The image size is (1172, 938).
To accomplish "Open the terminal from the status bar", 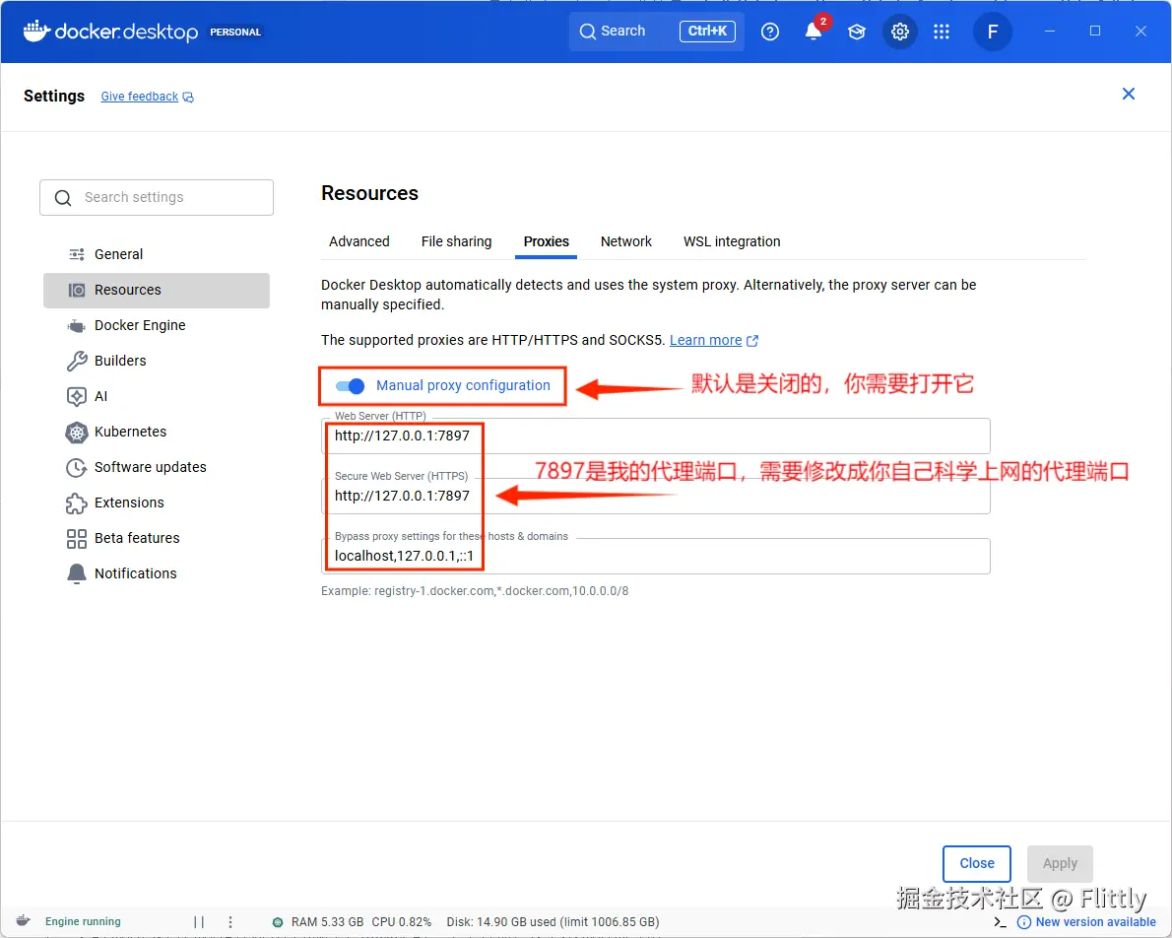I will tap(999, 921).
